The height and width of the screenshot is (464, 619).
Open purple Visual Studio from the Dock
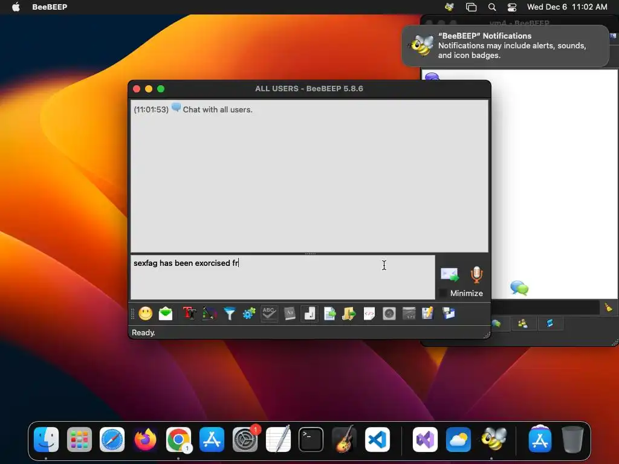tap(425, 440)
